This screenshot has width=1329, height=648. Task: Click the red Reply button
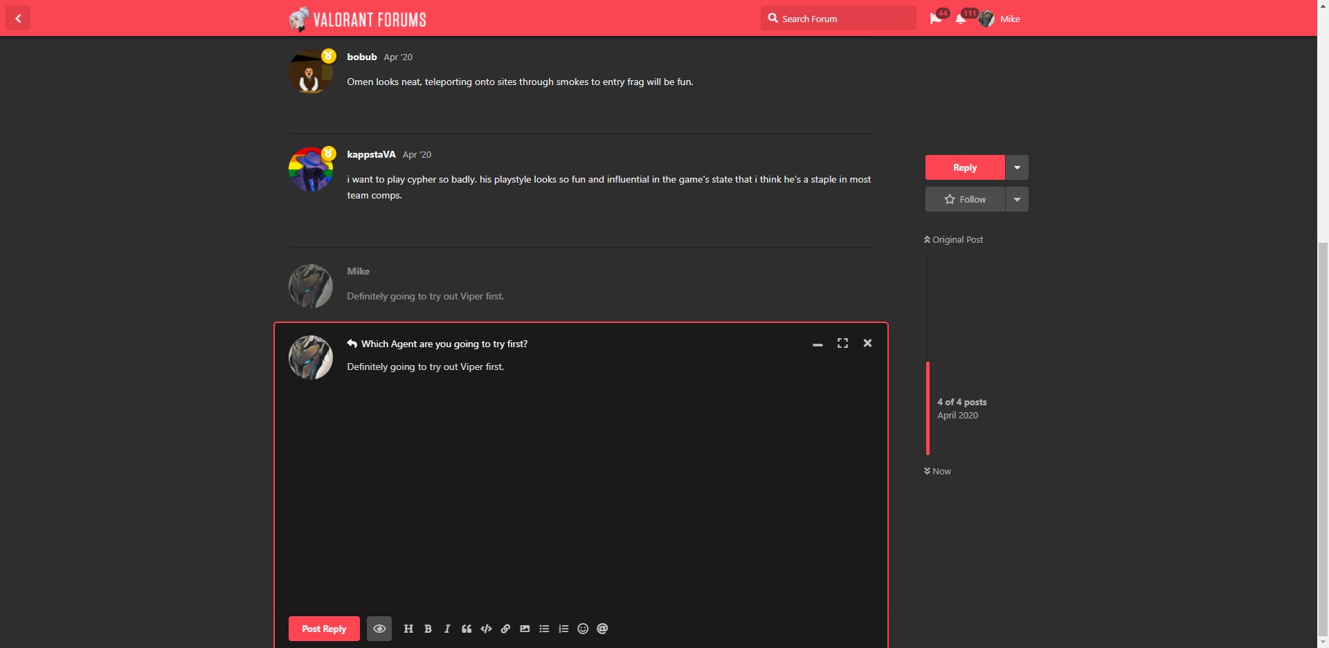point(965,167)
